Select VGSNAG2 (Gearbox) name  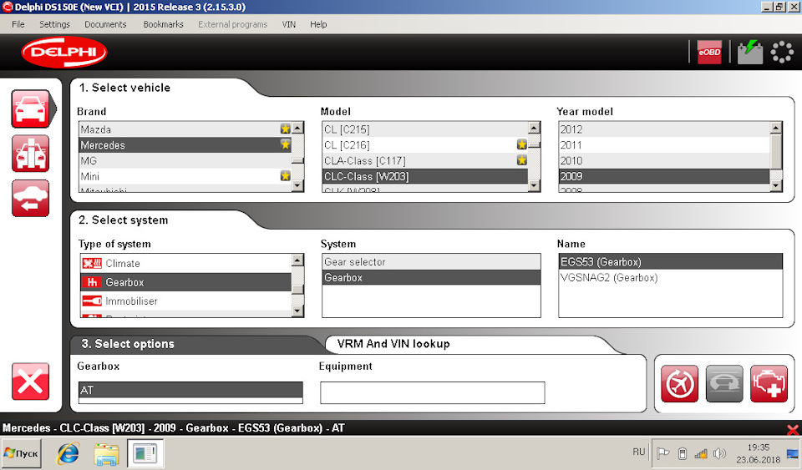671,277
